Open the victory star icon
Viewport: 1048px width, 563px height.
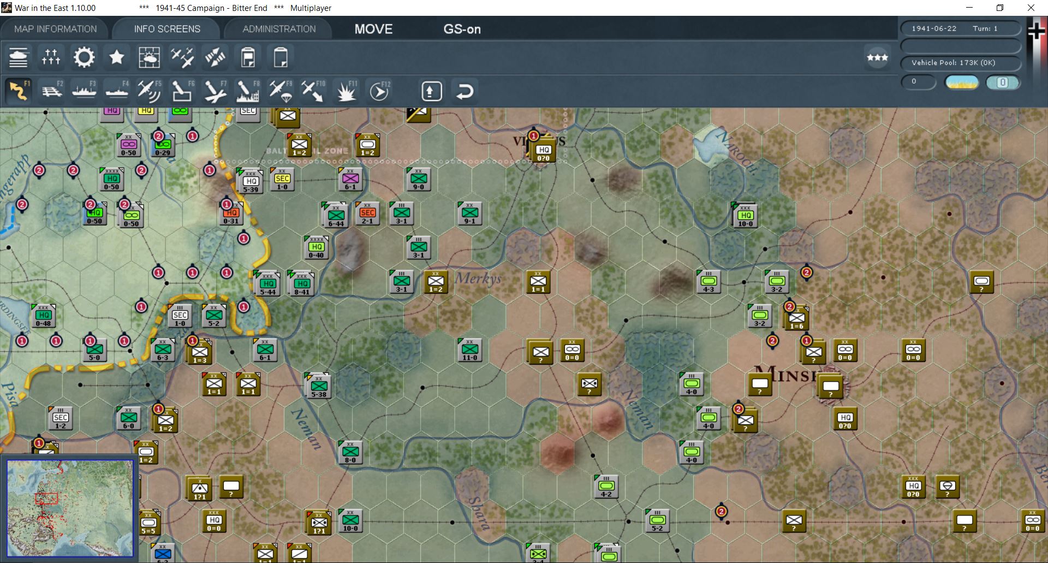coord(116,57)
